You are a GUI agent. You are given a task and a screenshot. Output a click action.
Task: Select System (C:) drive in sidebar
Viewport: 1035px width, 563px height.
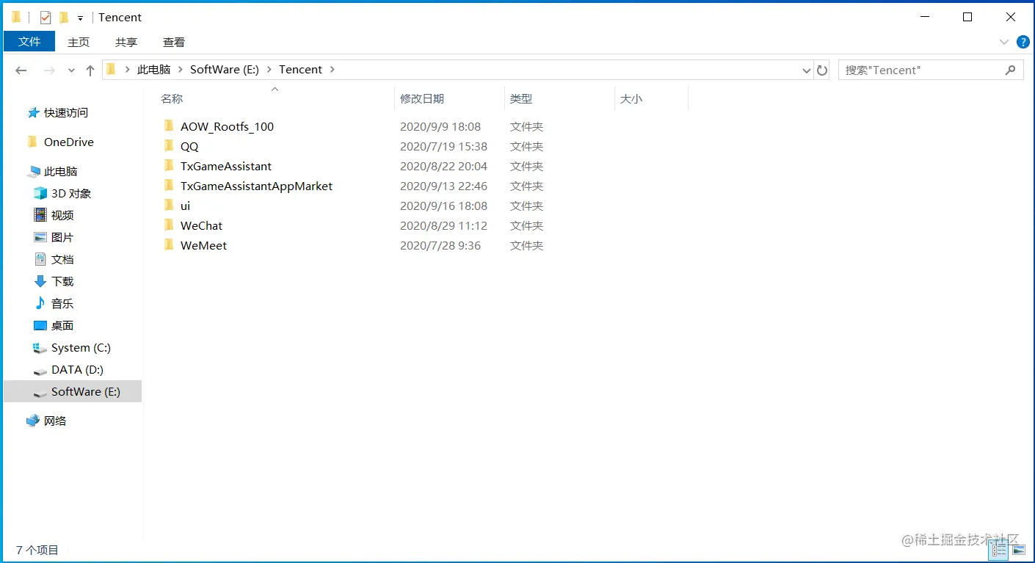point(81,347)
